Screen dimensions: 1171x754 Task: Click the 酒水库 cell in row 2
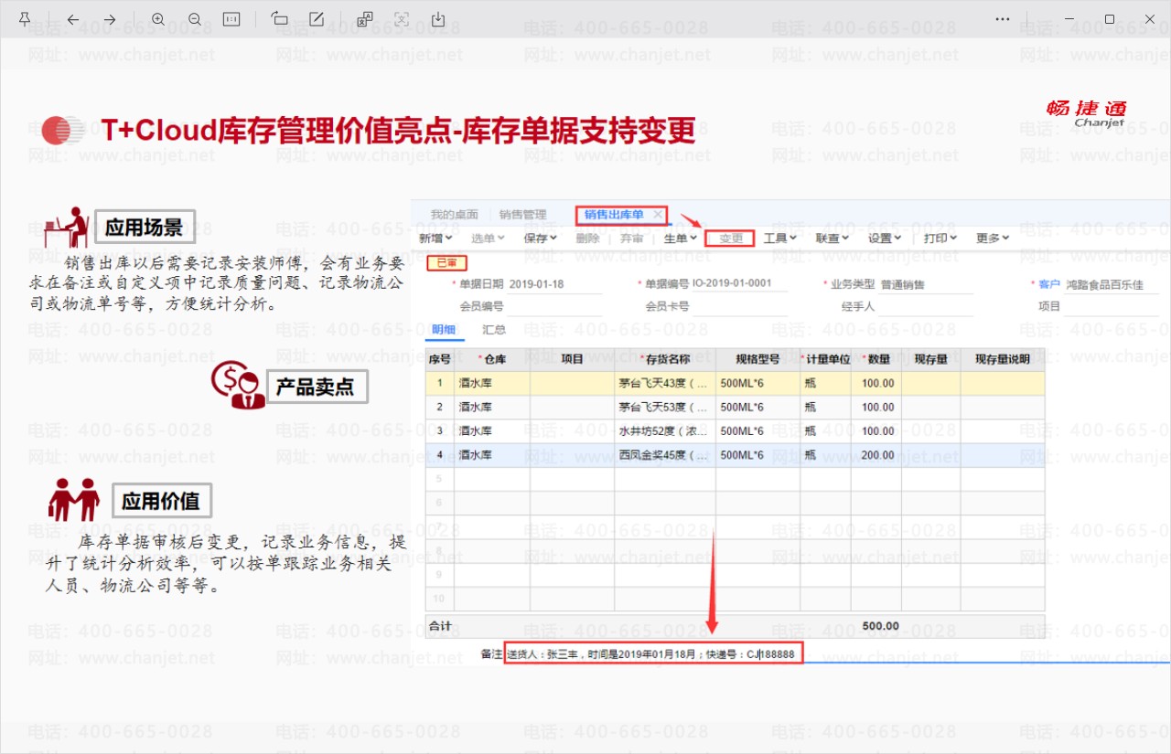(492, 407)
